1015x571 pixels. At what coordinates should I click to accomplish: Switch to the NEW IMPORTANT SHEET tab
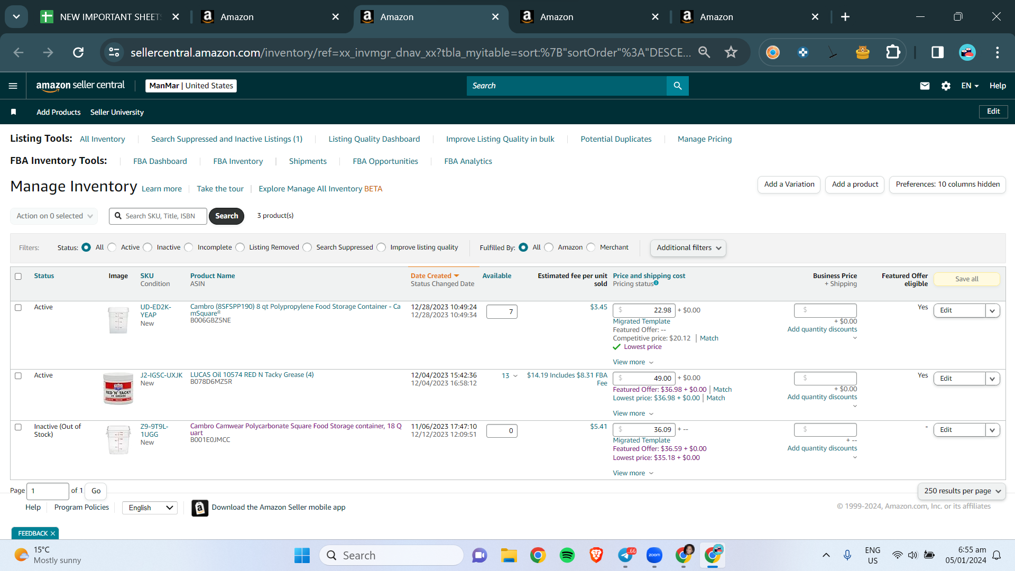coord(110,17)
